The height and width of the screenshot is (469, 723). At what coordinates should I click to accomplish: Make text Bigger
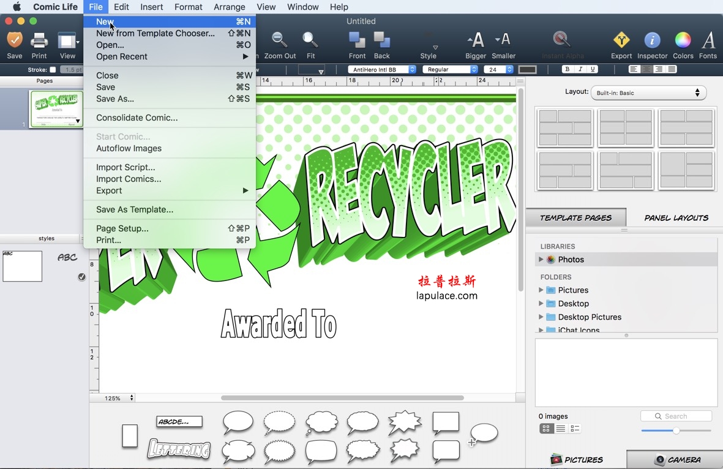click(x=476, y=40)
